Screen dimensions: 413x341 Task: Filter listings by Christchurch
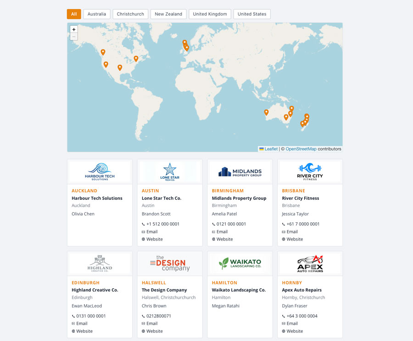pos(130,14)
